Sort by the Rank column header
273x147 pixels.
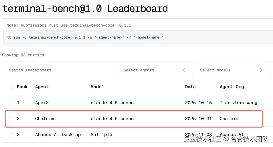22,87
